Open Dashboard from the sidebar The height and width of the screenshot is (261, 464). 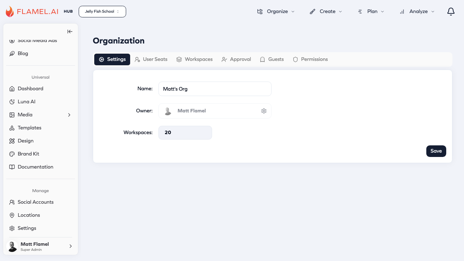tap(41, 88)
